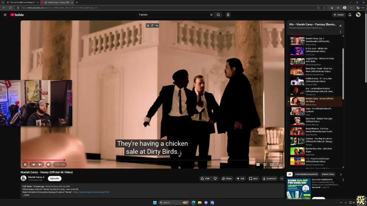Select the All filter chip

(x=290, y=174)
